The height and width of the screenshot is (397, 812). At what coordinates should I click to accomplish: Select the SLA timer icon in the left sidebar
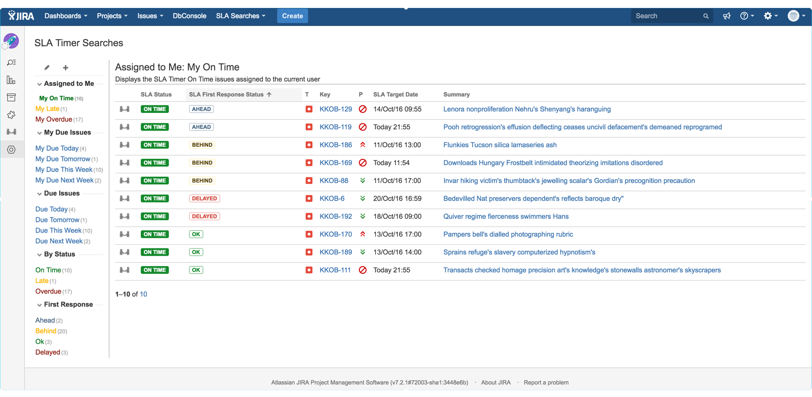tap(11, 131)
